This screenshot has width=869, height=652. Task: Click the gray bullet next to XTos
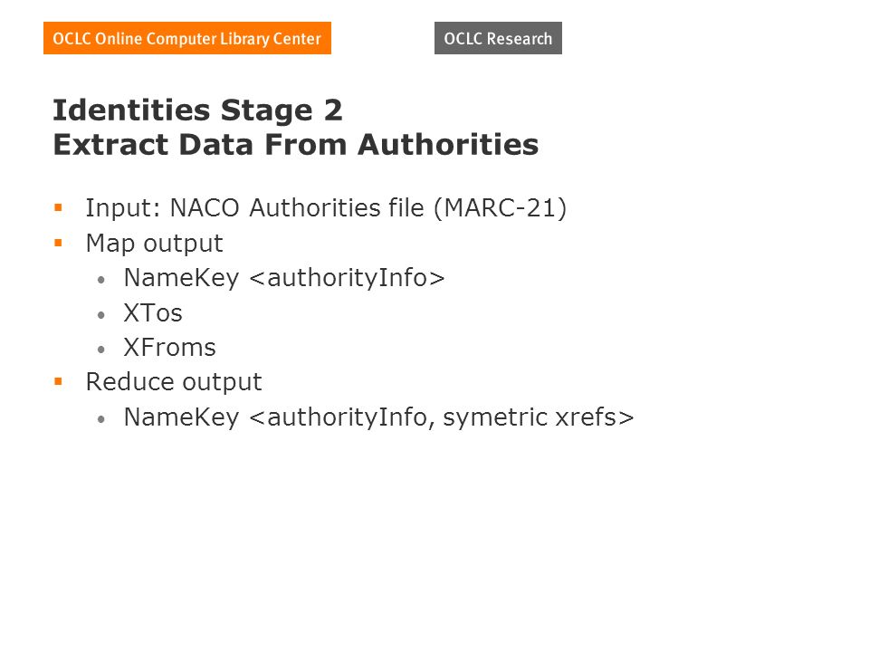click(x=100, y=315)
